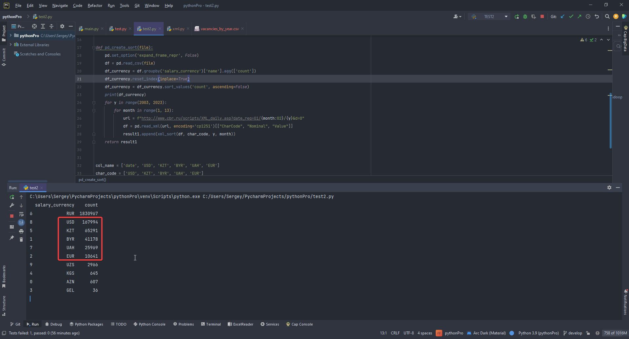Screen dimensions: 629x339
Task: Open the Navigate menu
Action: pyautogui.click(x=60, y=5)
